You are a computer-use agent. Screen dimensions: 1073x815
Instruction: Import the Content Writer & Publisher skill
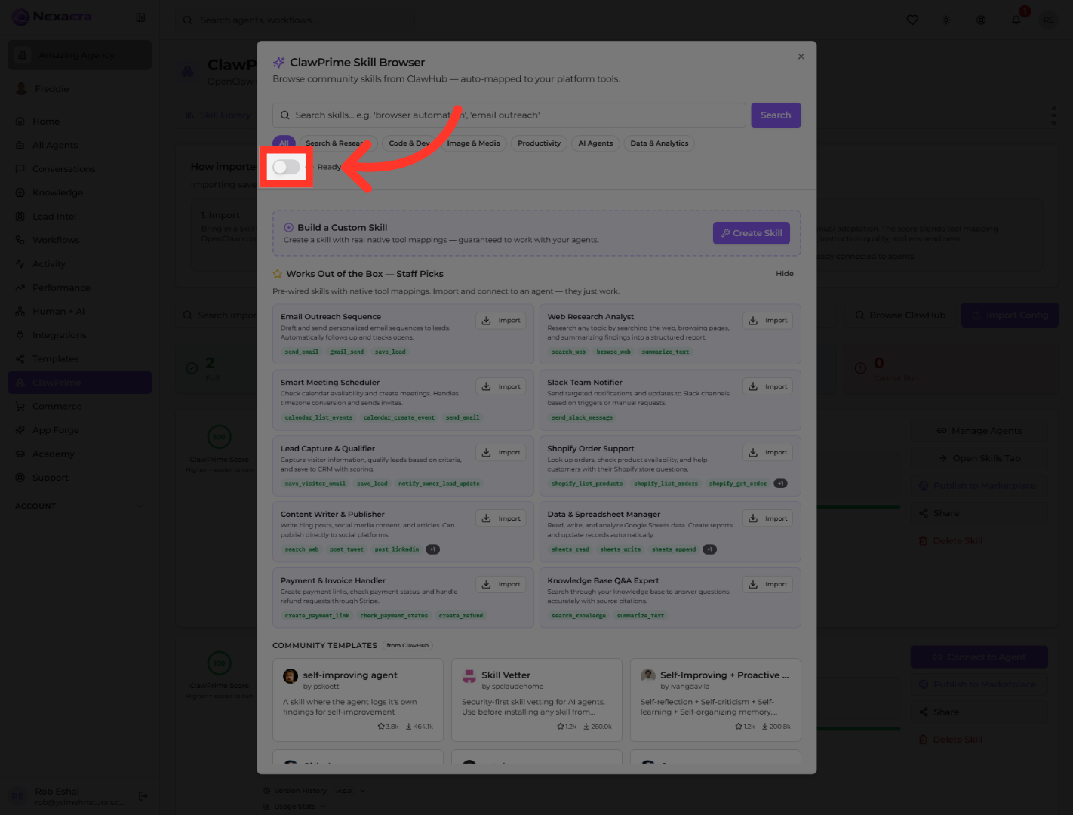coord(501,518)
